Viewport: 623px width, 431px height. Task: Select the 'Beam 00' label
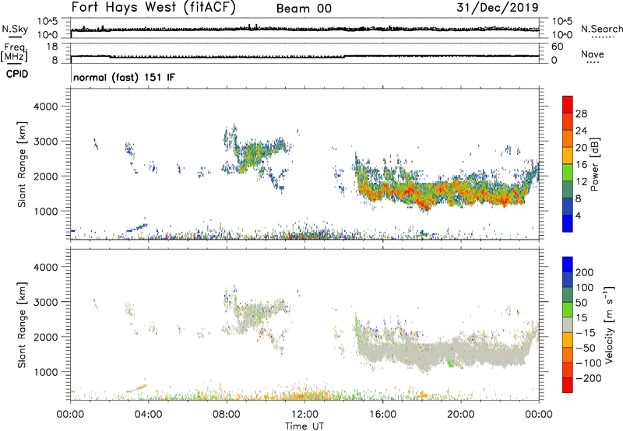(304, 9)
